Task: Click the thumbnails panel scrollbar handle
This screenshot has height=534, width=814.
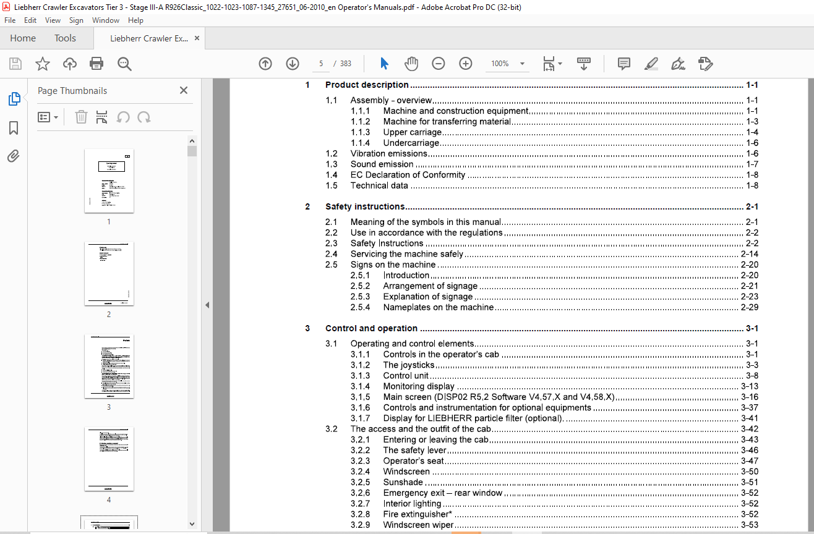Action: pos(192,151)
